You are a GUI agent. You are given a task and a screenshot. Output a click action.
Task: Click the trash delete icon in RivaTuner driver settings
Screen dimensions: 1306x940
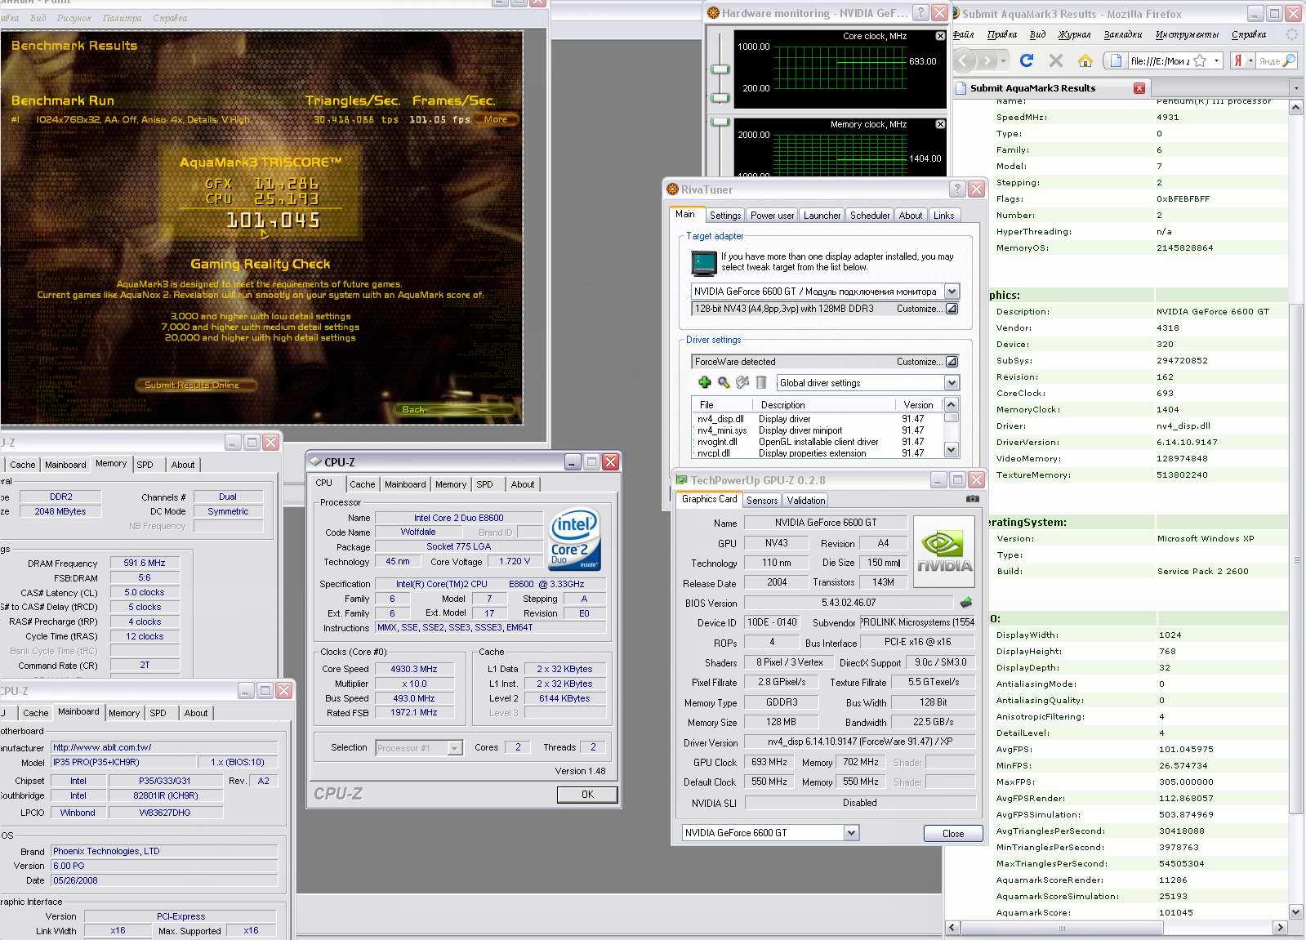point(761,382)
